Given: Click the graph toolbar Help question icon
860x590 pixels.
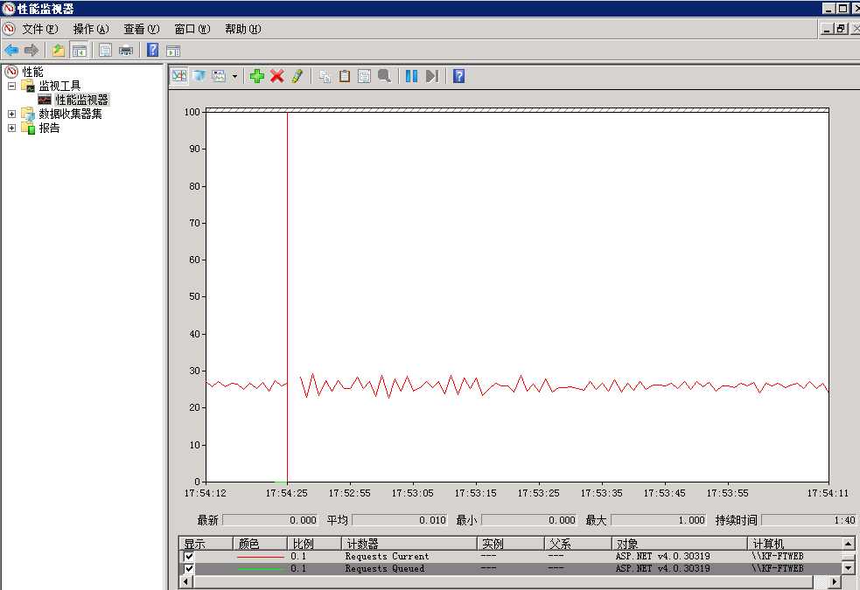Looking at the screenshot, I should click(x=458, y=76).
